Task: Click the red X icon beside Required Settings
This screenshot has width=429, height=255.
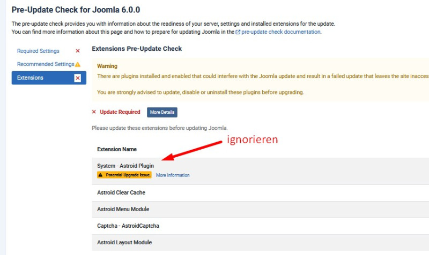Action: [78, 51]
